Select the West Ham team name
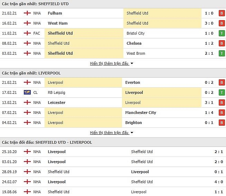226x196 pixels. 58,23
